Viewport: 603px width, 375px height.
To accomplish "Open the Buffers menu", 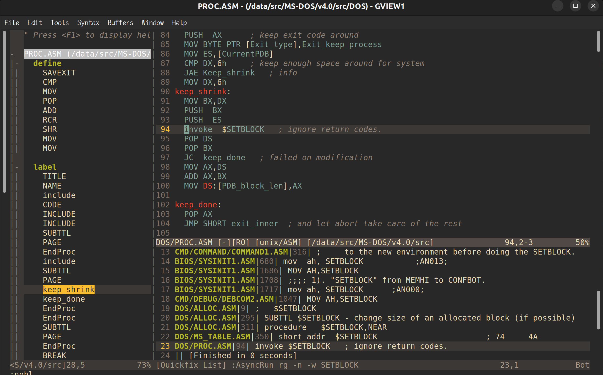I will click(120, 23).
